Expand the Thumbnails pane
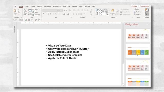 pos(14,24)
